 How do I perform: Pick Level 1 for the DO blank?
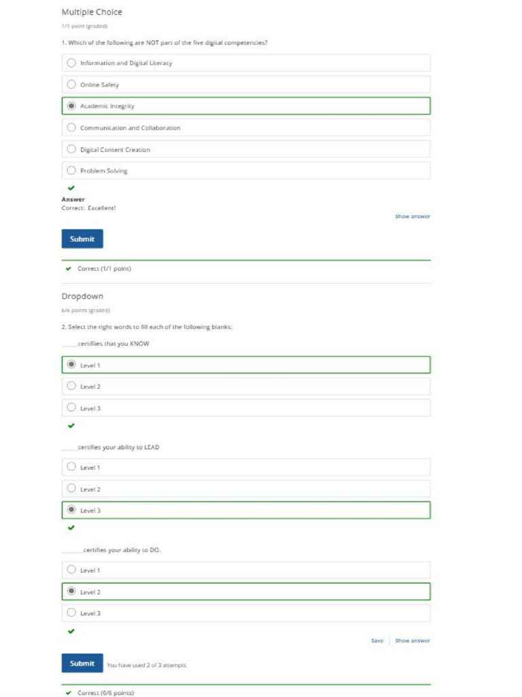(x=71, y=570)
